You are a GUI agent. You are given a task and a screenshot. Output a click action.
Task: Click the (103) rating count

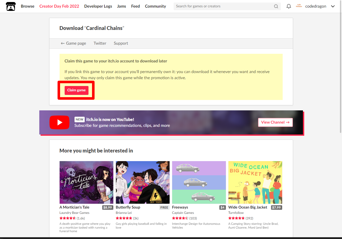(193, 218)
